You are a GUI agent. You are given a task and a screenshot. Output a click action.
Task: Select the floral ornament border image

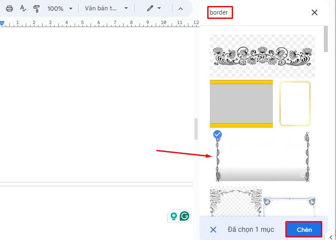tap(262, 56)
